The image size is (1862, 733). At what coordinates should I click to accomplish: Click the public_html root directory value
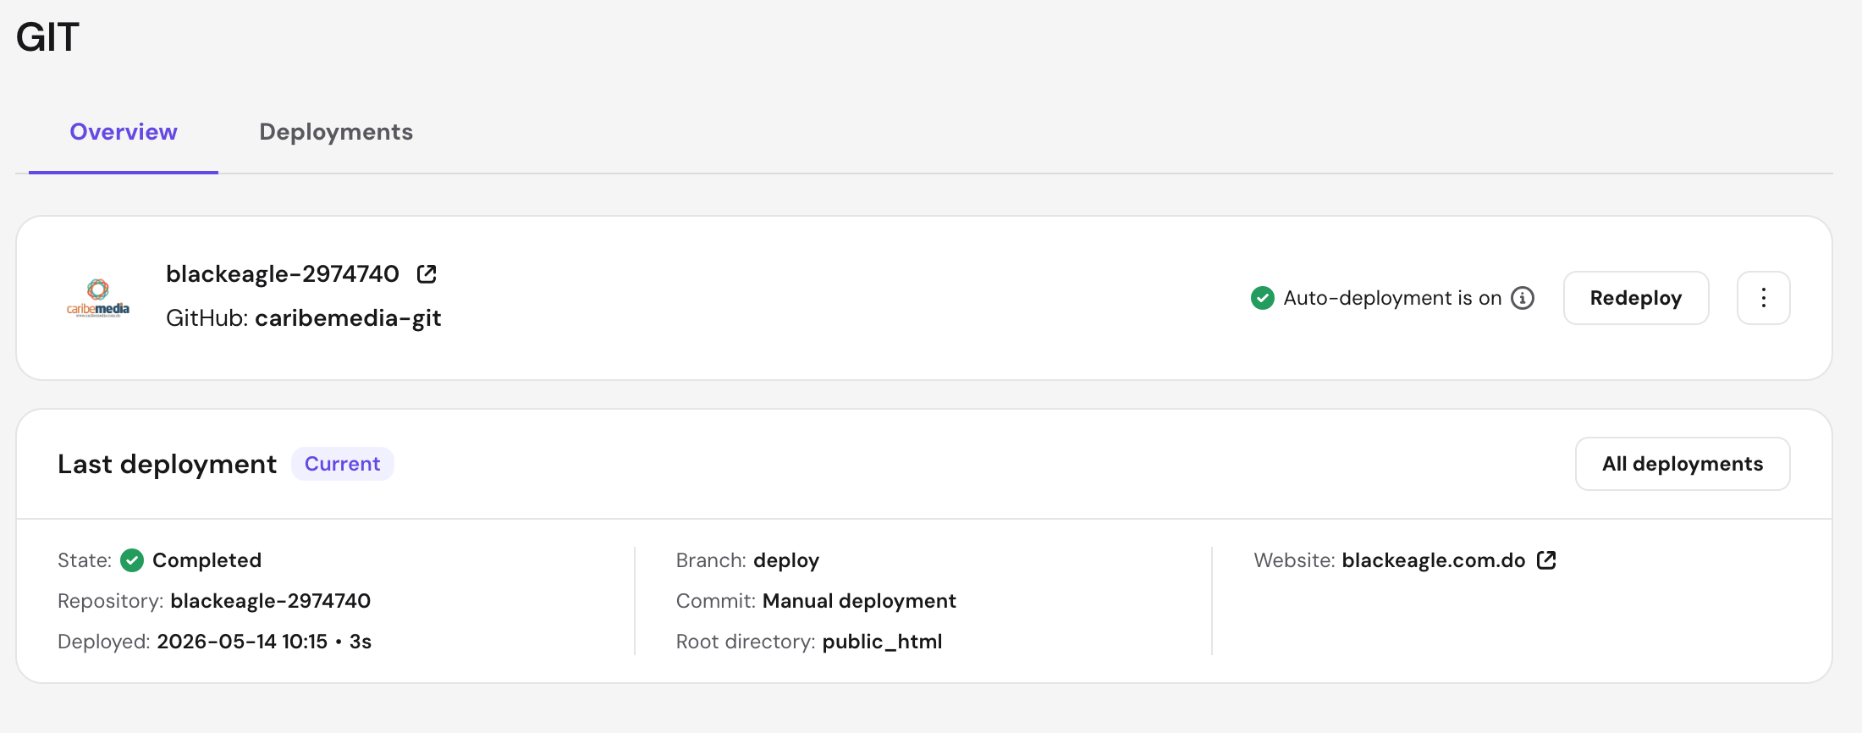[882, 642]
